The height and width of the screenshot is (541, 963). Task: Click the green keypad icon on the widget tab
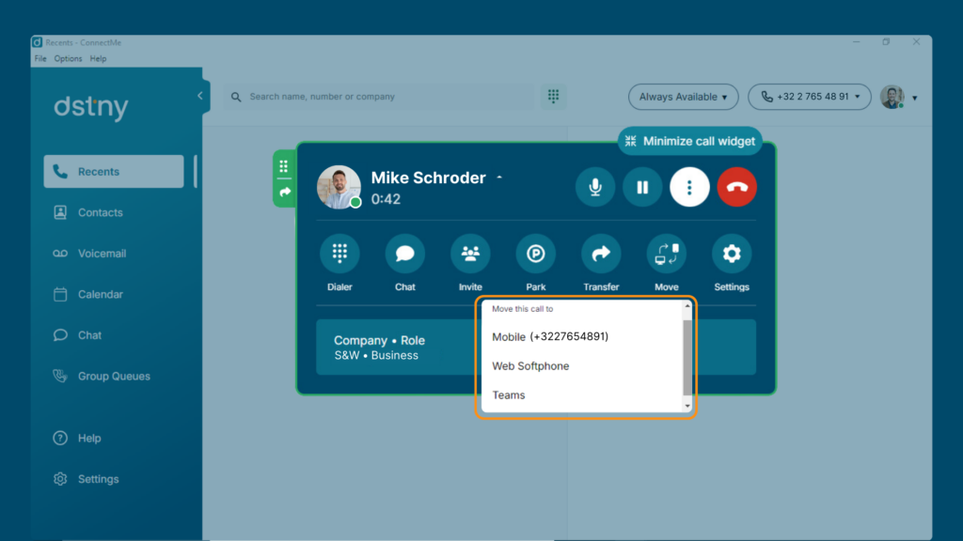[284, 165]
